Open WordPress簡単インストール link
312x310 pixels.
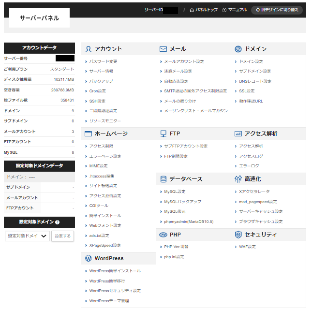pyautogui.click(x=115, y=271)
